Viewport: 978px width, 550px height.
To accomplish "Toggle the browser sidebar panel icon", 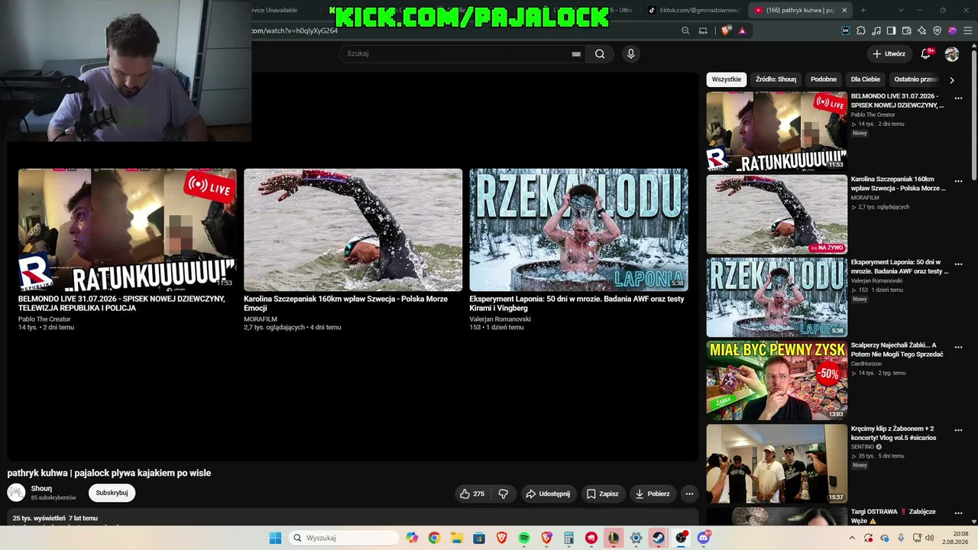I will pos(891,31).
